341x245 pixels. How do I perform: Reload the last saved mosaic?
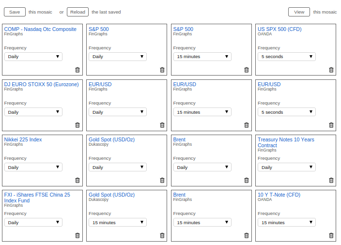(x=77, y=12)
